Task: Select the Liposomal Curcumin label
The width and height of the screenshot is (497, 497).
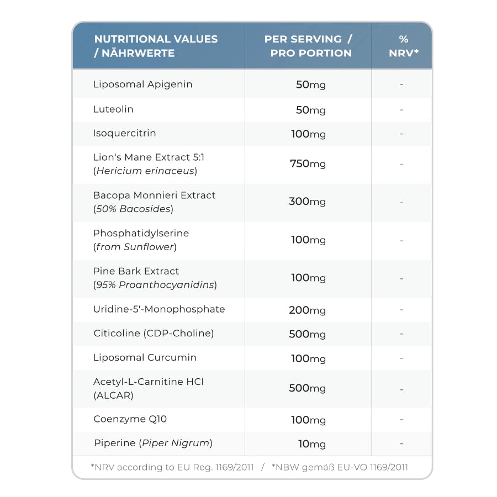Action: click(x=145, y=357)
